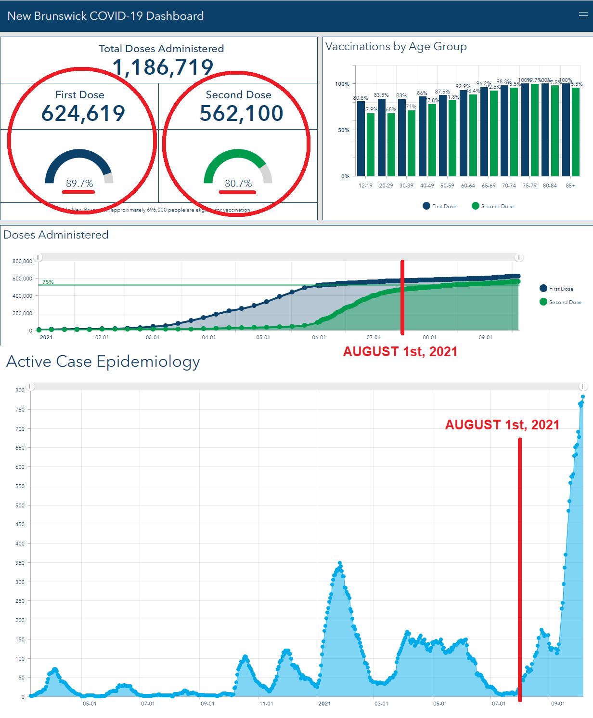Select the 12-19 first dose blue bar

(361, 139)
